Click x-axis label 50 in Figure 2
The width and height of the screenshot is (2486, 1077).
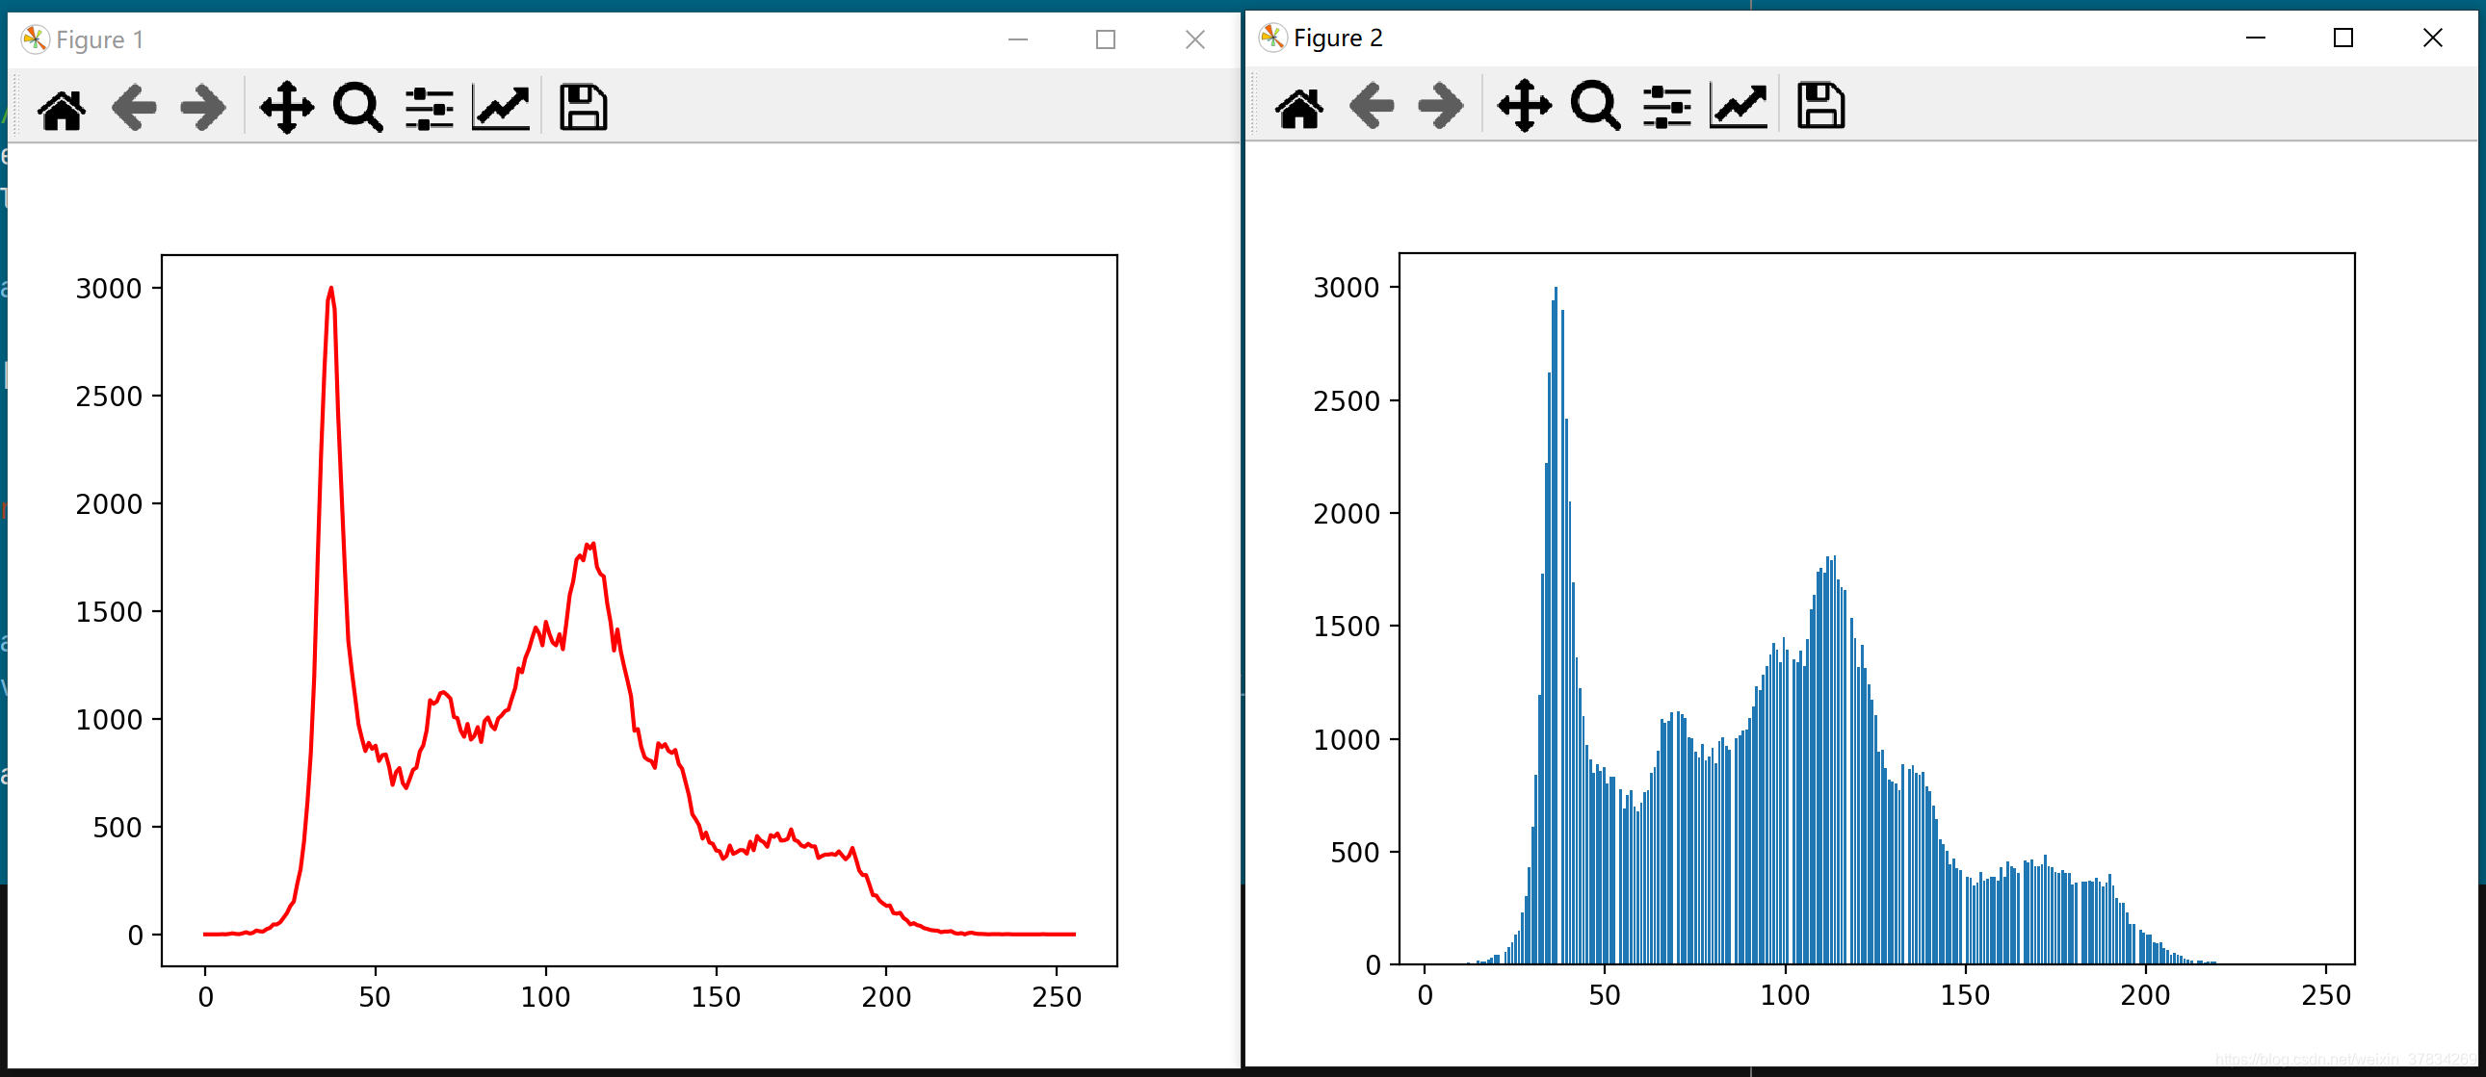(x=1605, y=995)
